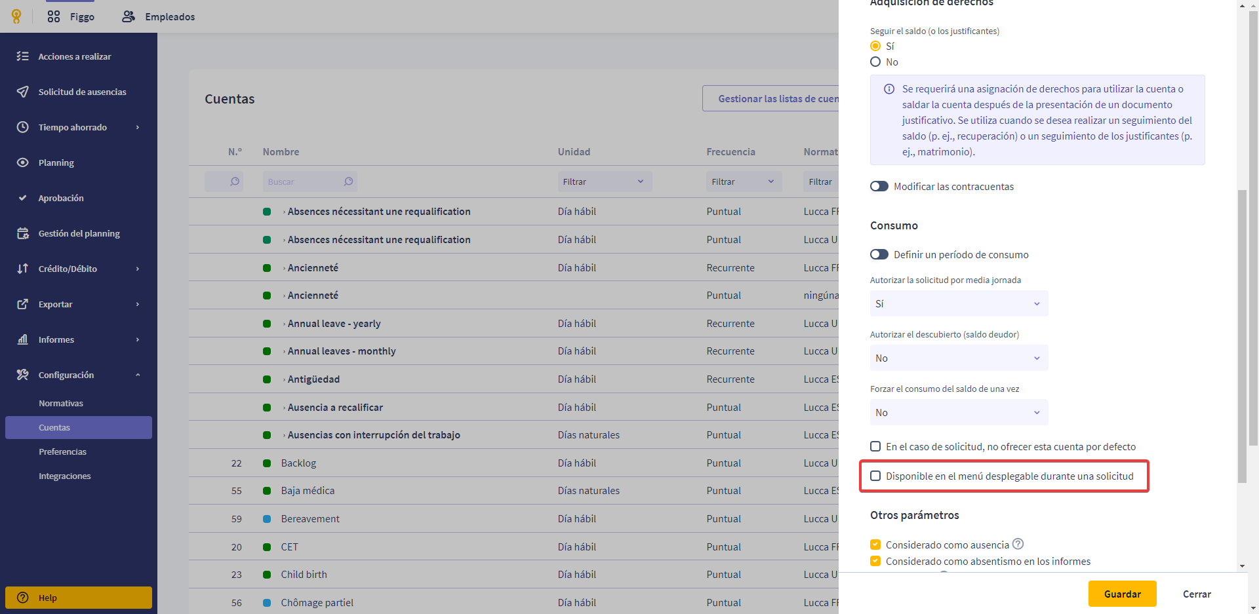Click the Cerrar button

click(1197, 594)
